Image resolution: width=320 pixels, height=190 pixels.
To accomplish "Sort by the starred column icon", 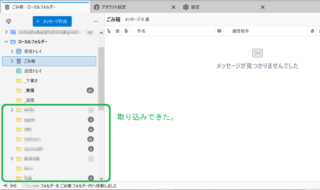I will (117, 31).
